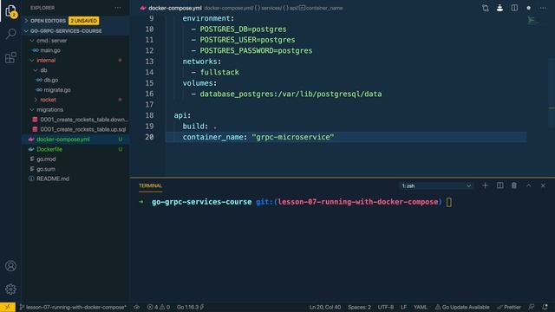This screenshot has height=312, width=555.
Task: Split the terminal panel
Action: (x=499, y=185)
